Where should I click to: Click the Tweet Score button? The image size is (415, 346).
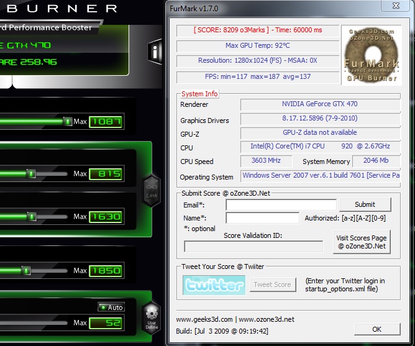pos(273,285)
